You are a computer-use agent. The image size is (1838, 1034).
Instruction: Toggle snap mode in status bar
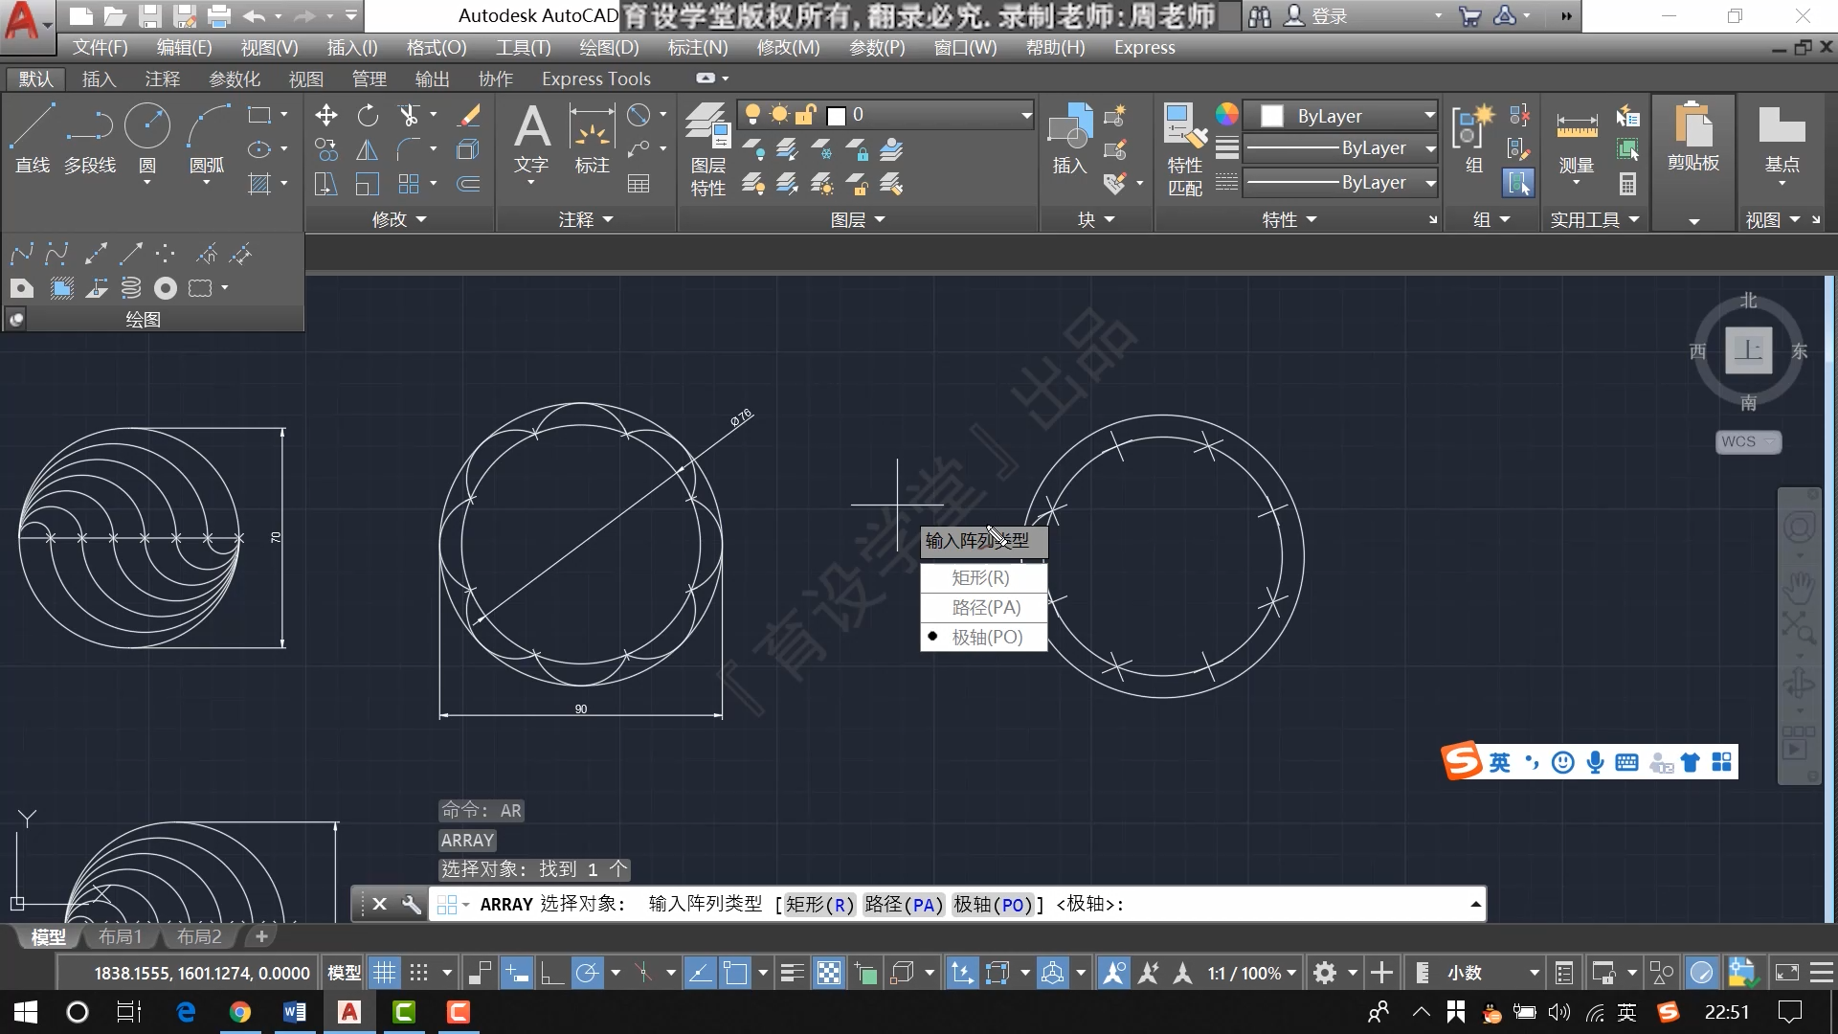pos(419,974)
